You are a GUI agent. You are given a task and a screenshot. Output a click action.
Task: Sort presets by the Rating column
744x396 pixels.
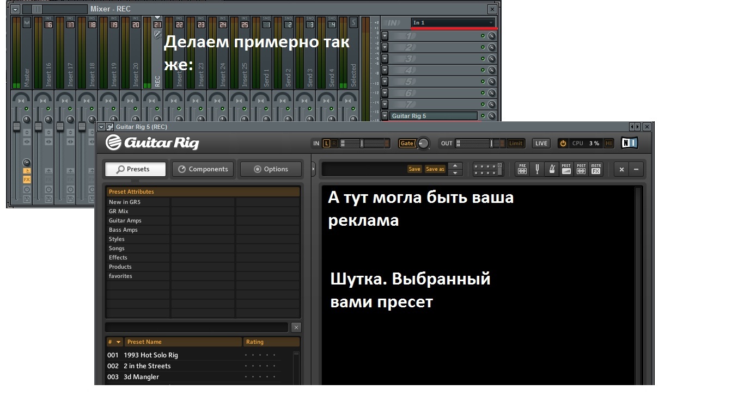(271, 342)
